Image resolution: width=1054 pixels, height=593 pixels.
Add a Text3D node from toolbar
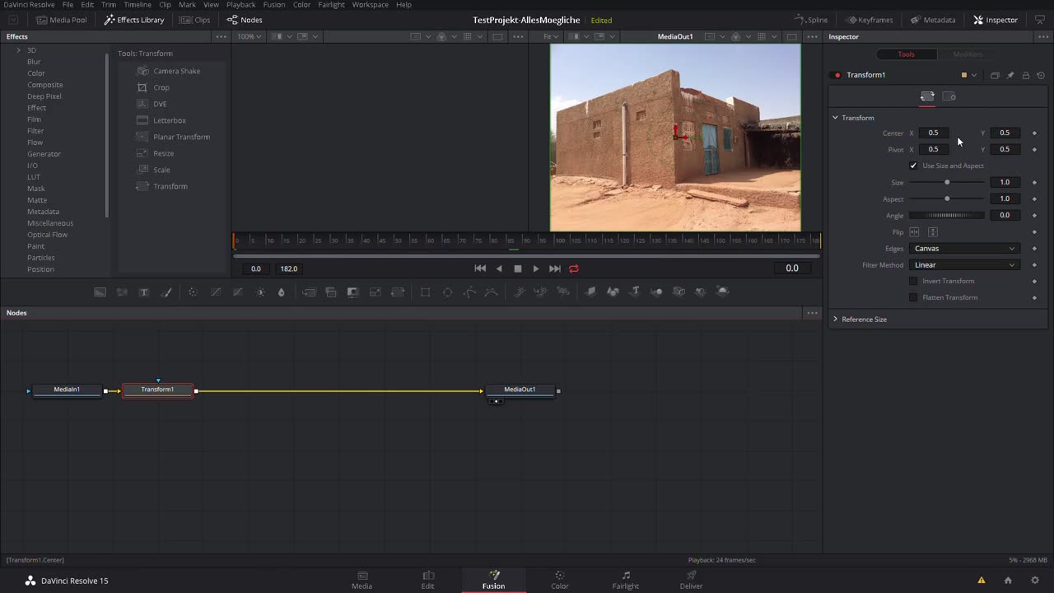pyautogui.click(x=635, y=292)
